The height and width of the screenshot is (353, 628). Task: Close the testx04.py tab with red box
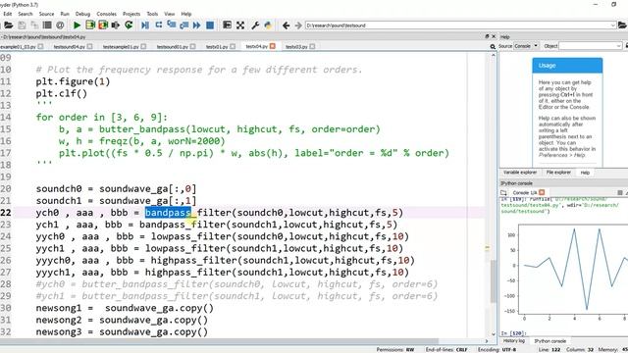coord(273,46)
